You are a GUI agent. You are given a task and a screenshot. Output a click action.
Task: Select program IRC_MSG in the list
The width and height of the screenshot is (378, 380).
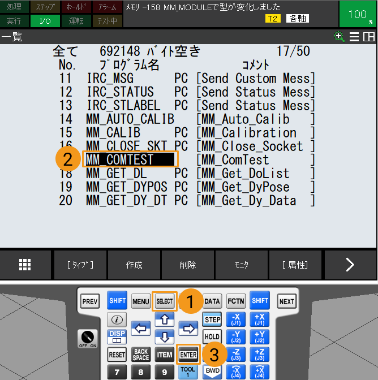[110, 78]
